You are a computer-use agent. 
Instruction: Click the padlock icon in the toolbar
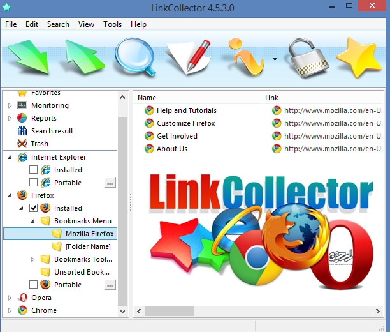(x=308, y=58)
